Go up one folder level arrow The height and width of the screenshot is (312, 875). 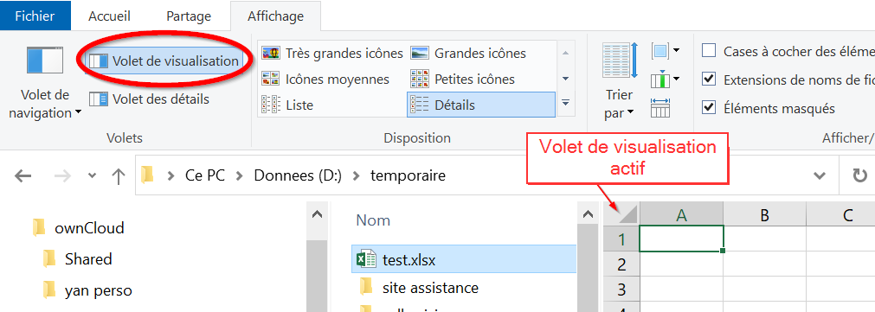coord(118,176)
